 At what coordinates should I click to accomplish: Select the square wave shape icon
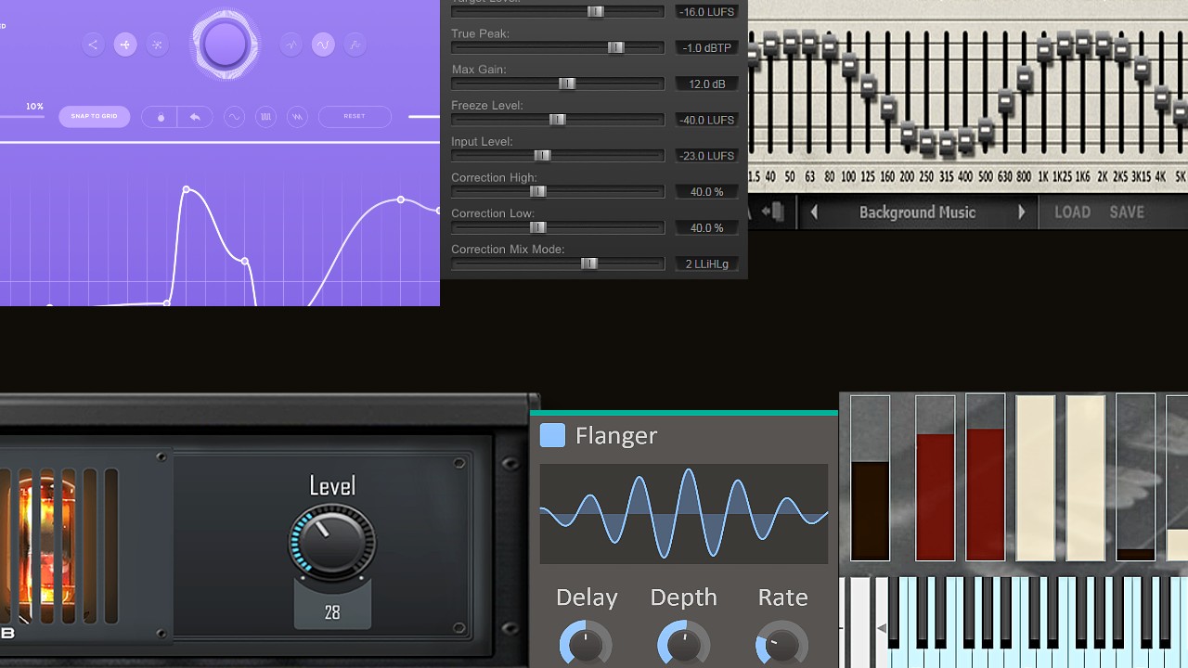[x=265, y=117]
